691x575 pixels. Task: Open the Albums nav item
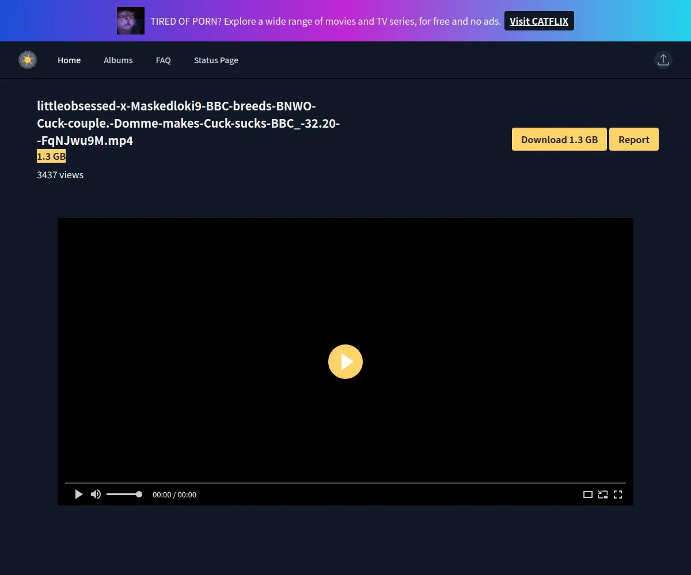pos(118,60)
